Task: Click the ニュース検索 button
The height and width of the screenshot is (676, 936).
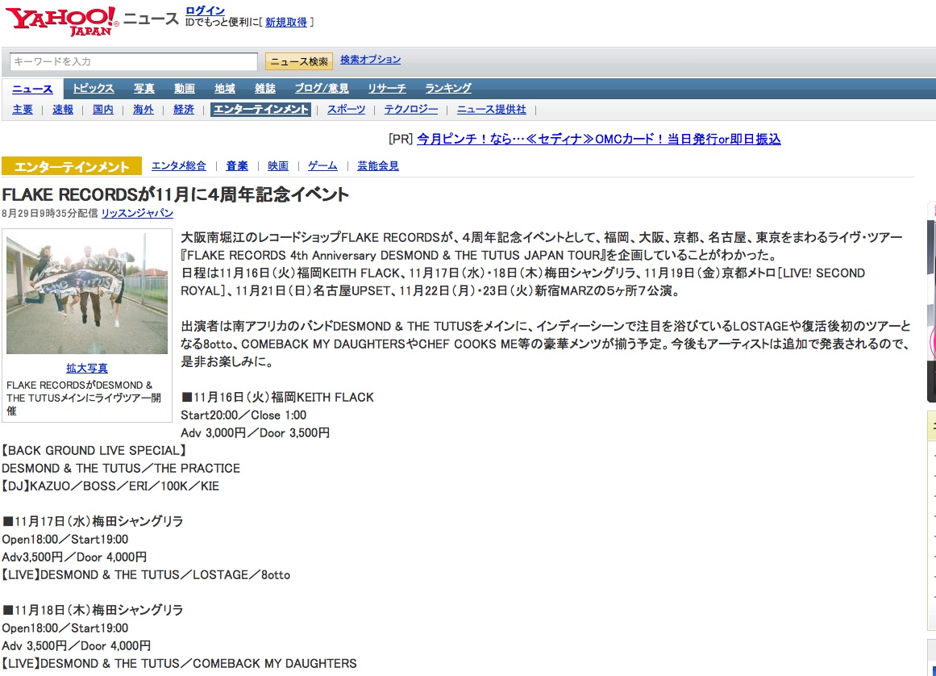Action: tap(299, 61)
